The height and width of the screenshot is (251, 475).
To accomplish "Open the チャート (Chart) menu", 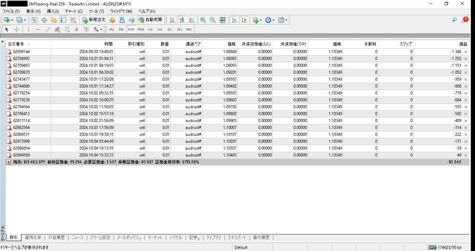I will tap(74, 11).
